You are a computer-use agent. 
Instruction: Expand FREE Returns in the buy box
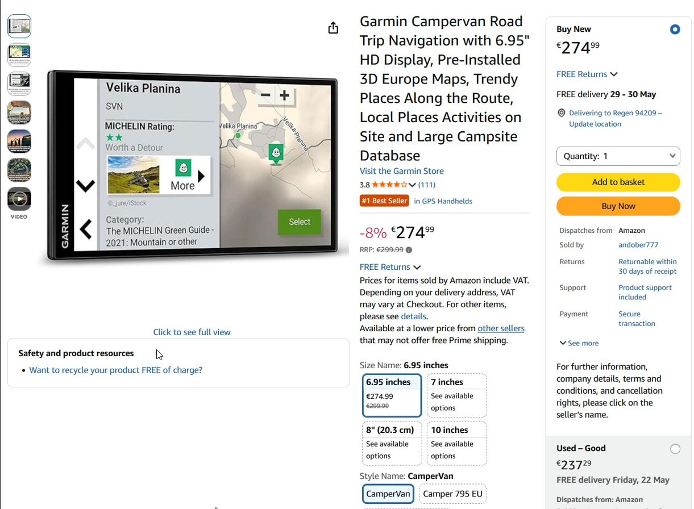coord(587,74)
